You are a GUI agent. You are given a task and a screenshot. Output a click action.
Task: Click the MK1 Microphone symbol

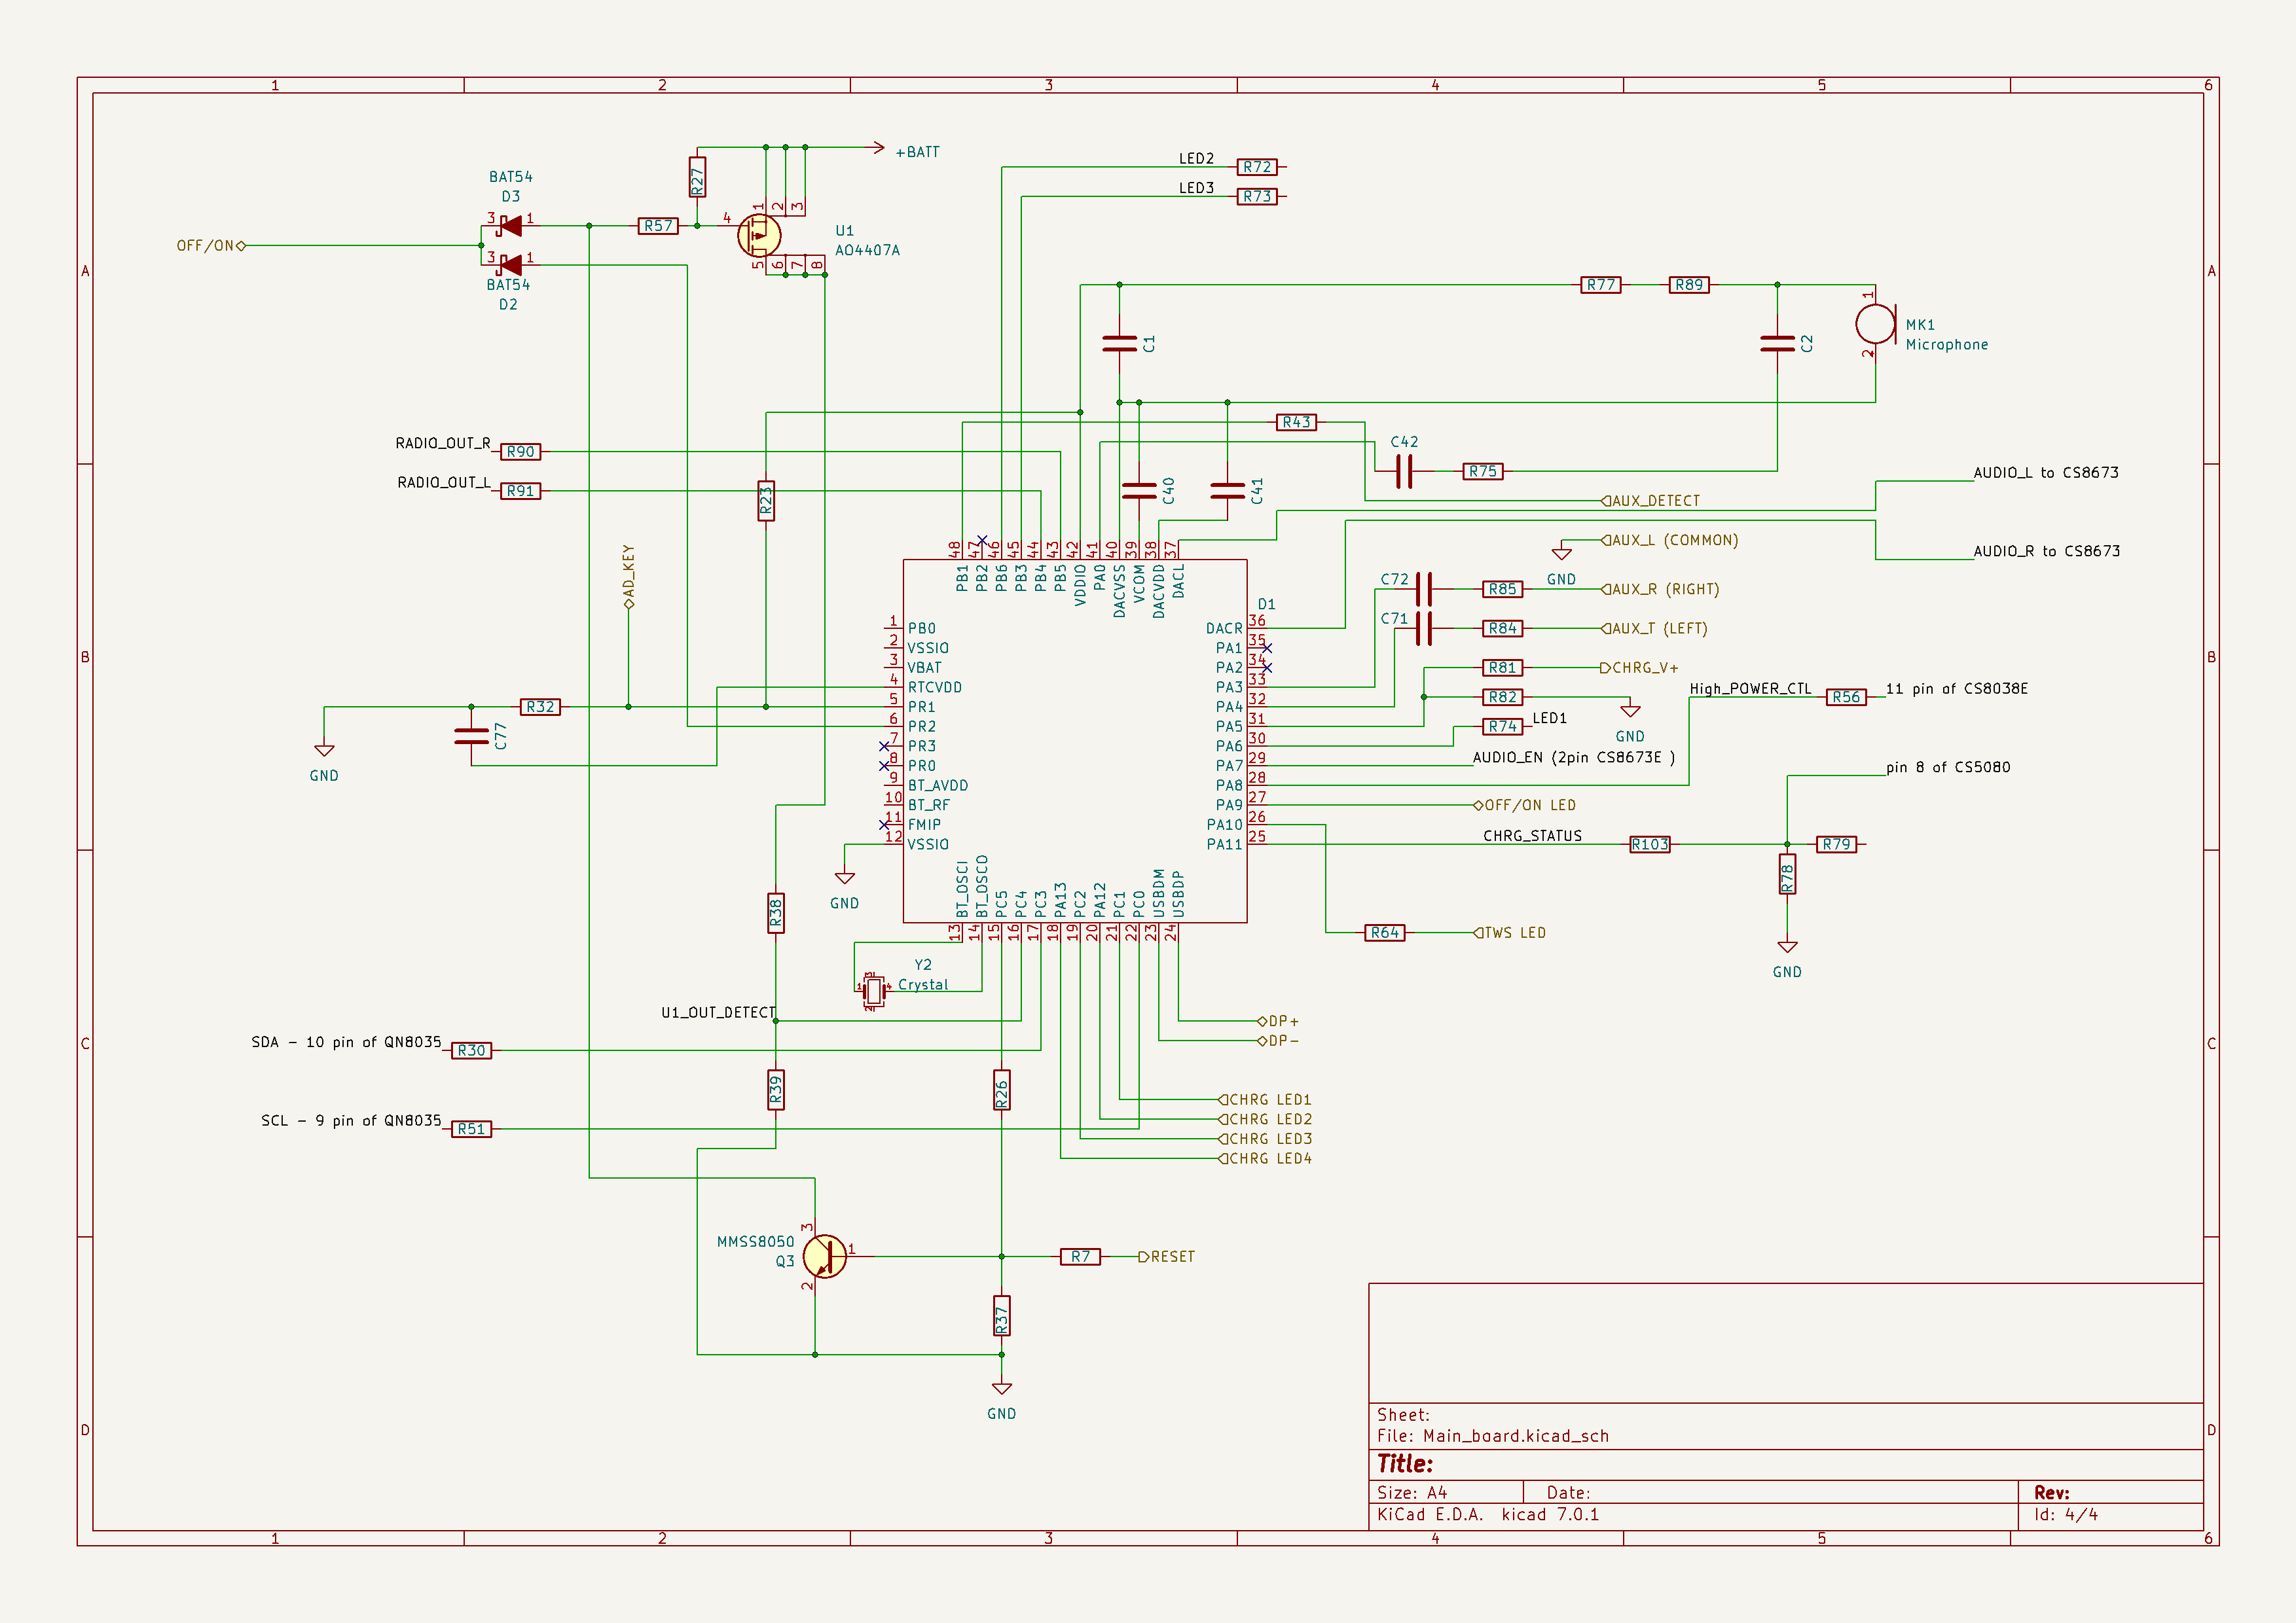click(x=1874, y=324)
